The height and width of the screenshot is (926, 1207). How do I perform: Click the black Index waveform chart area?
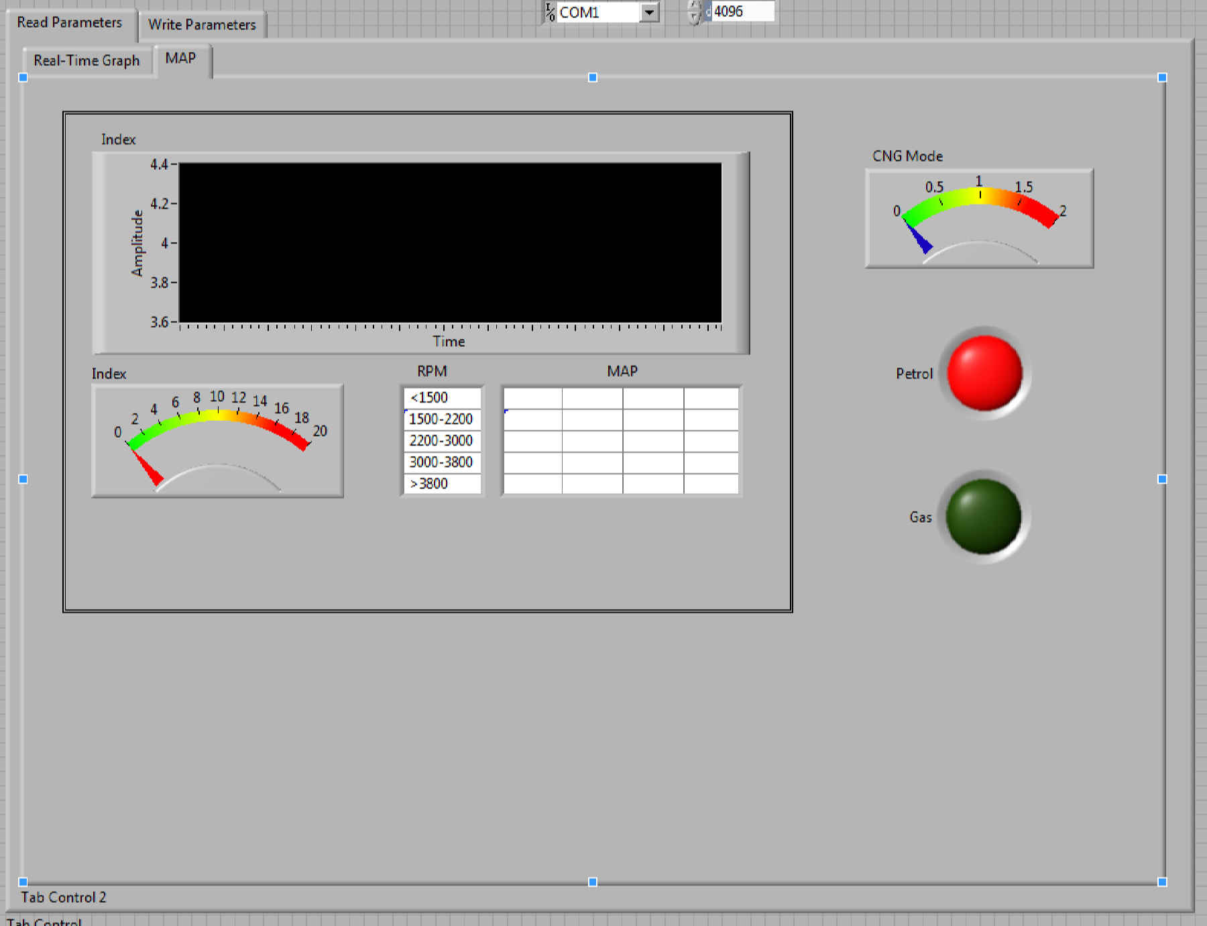(x=450, y=243)
